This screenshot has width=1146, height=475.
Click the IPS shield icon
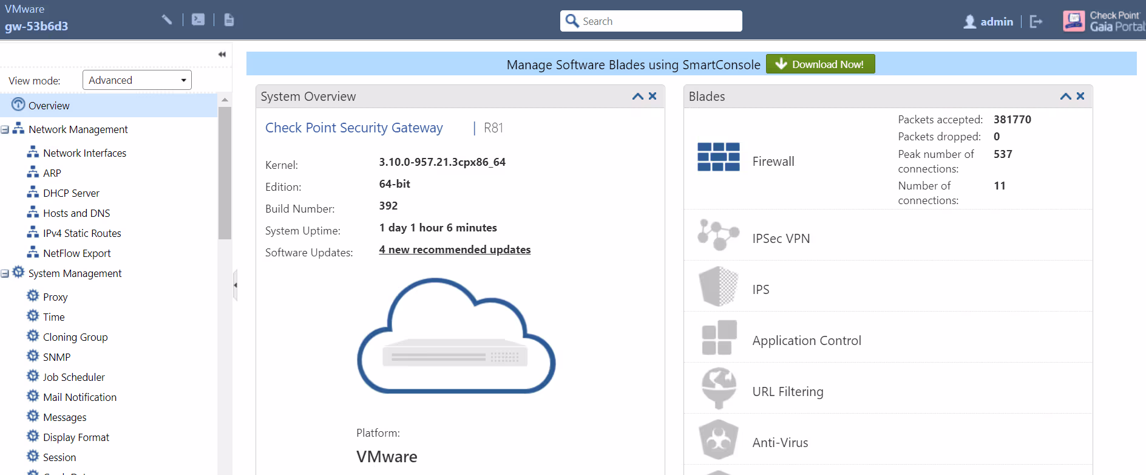pyautogui.click(x=719, y=286)
